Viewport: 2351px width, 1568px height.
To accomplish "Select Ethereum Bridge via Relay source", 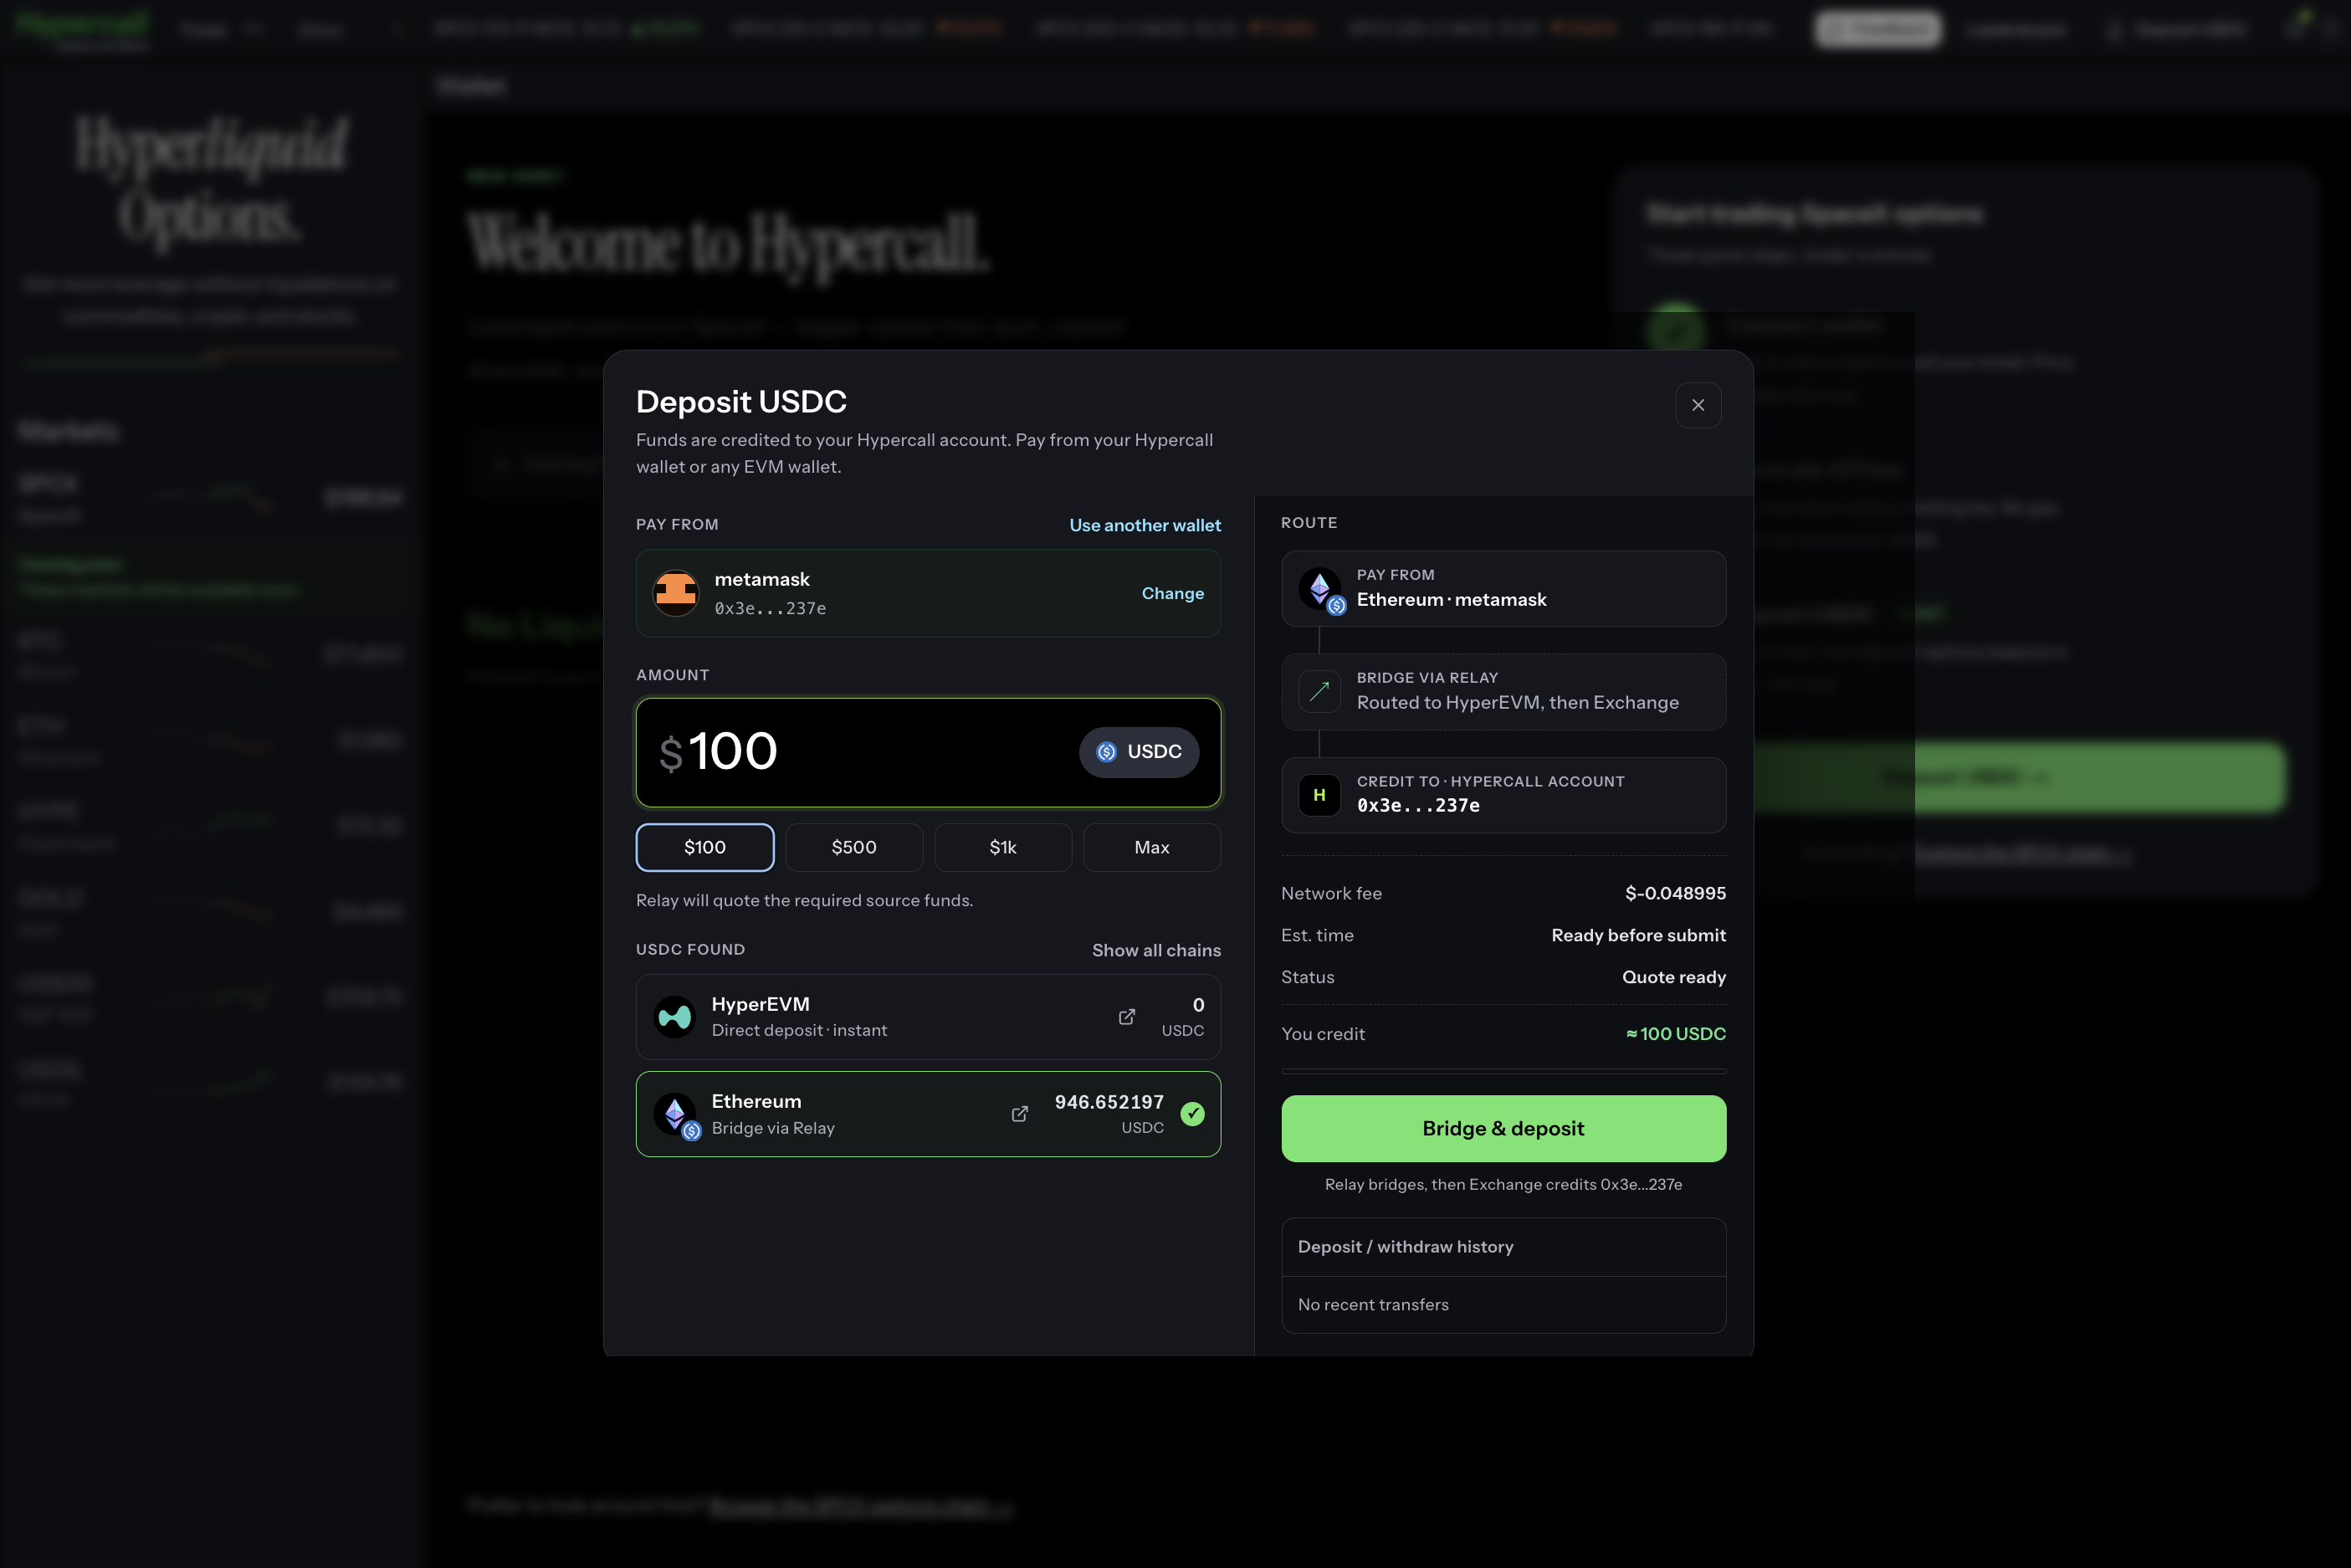I will (928, 1114).
